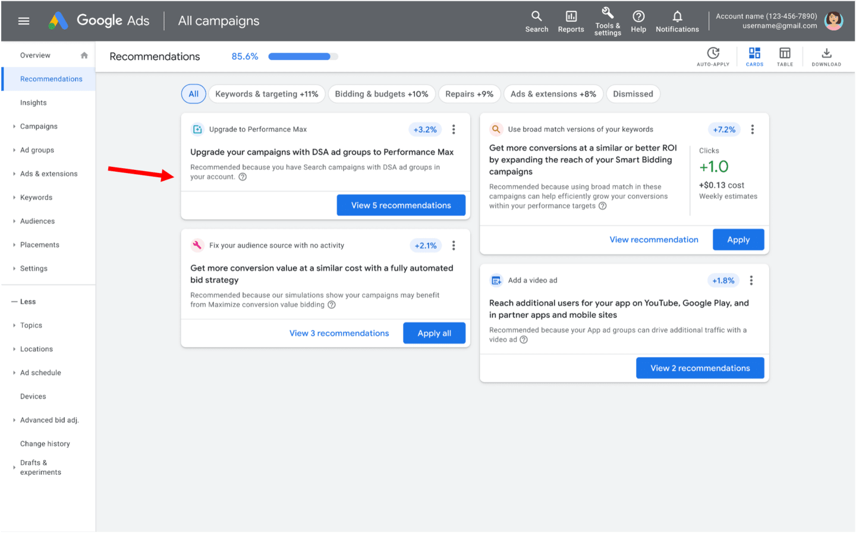Click Apply on broad match card
856x533 pixels.
(738, 239)
